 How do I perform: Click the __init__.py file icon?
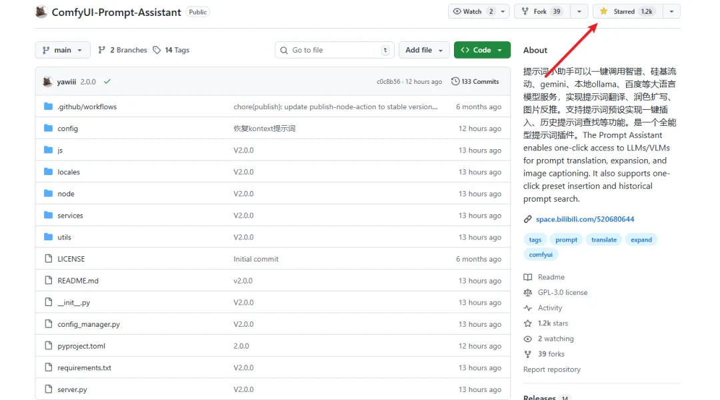[48, 302]
